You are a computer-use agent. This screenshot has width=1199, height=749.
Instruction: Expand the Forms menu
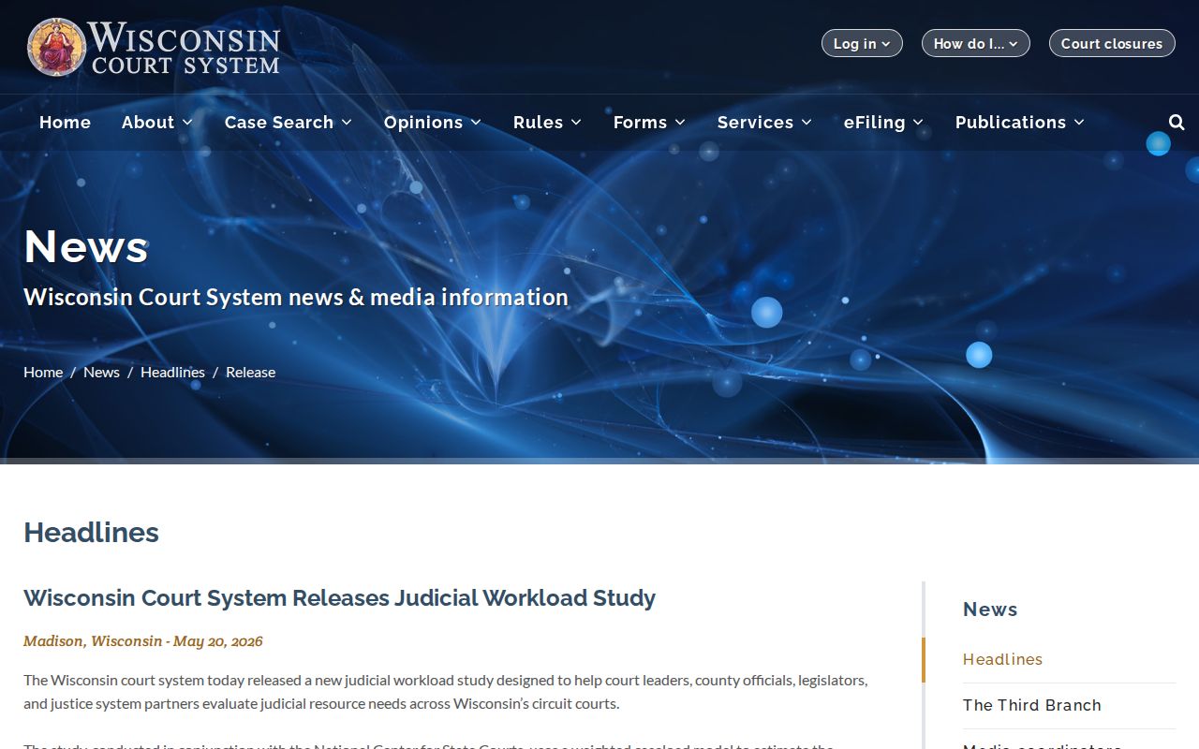650,123
